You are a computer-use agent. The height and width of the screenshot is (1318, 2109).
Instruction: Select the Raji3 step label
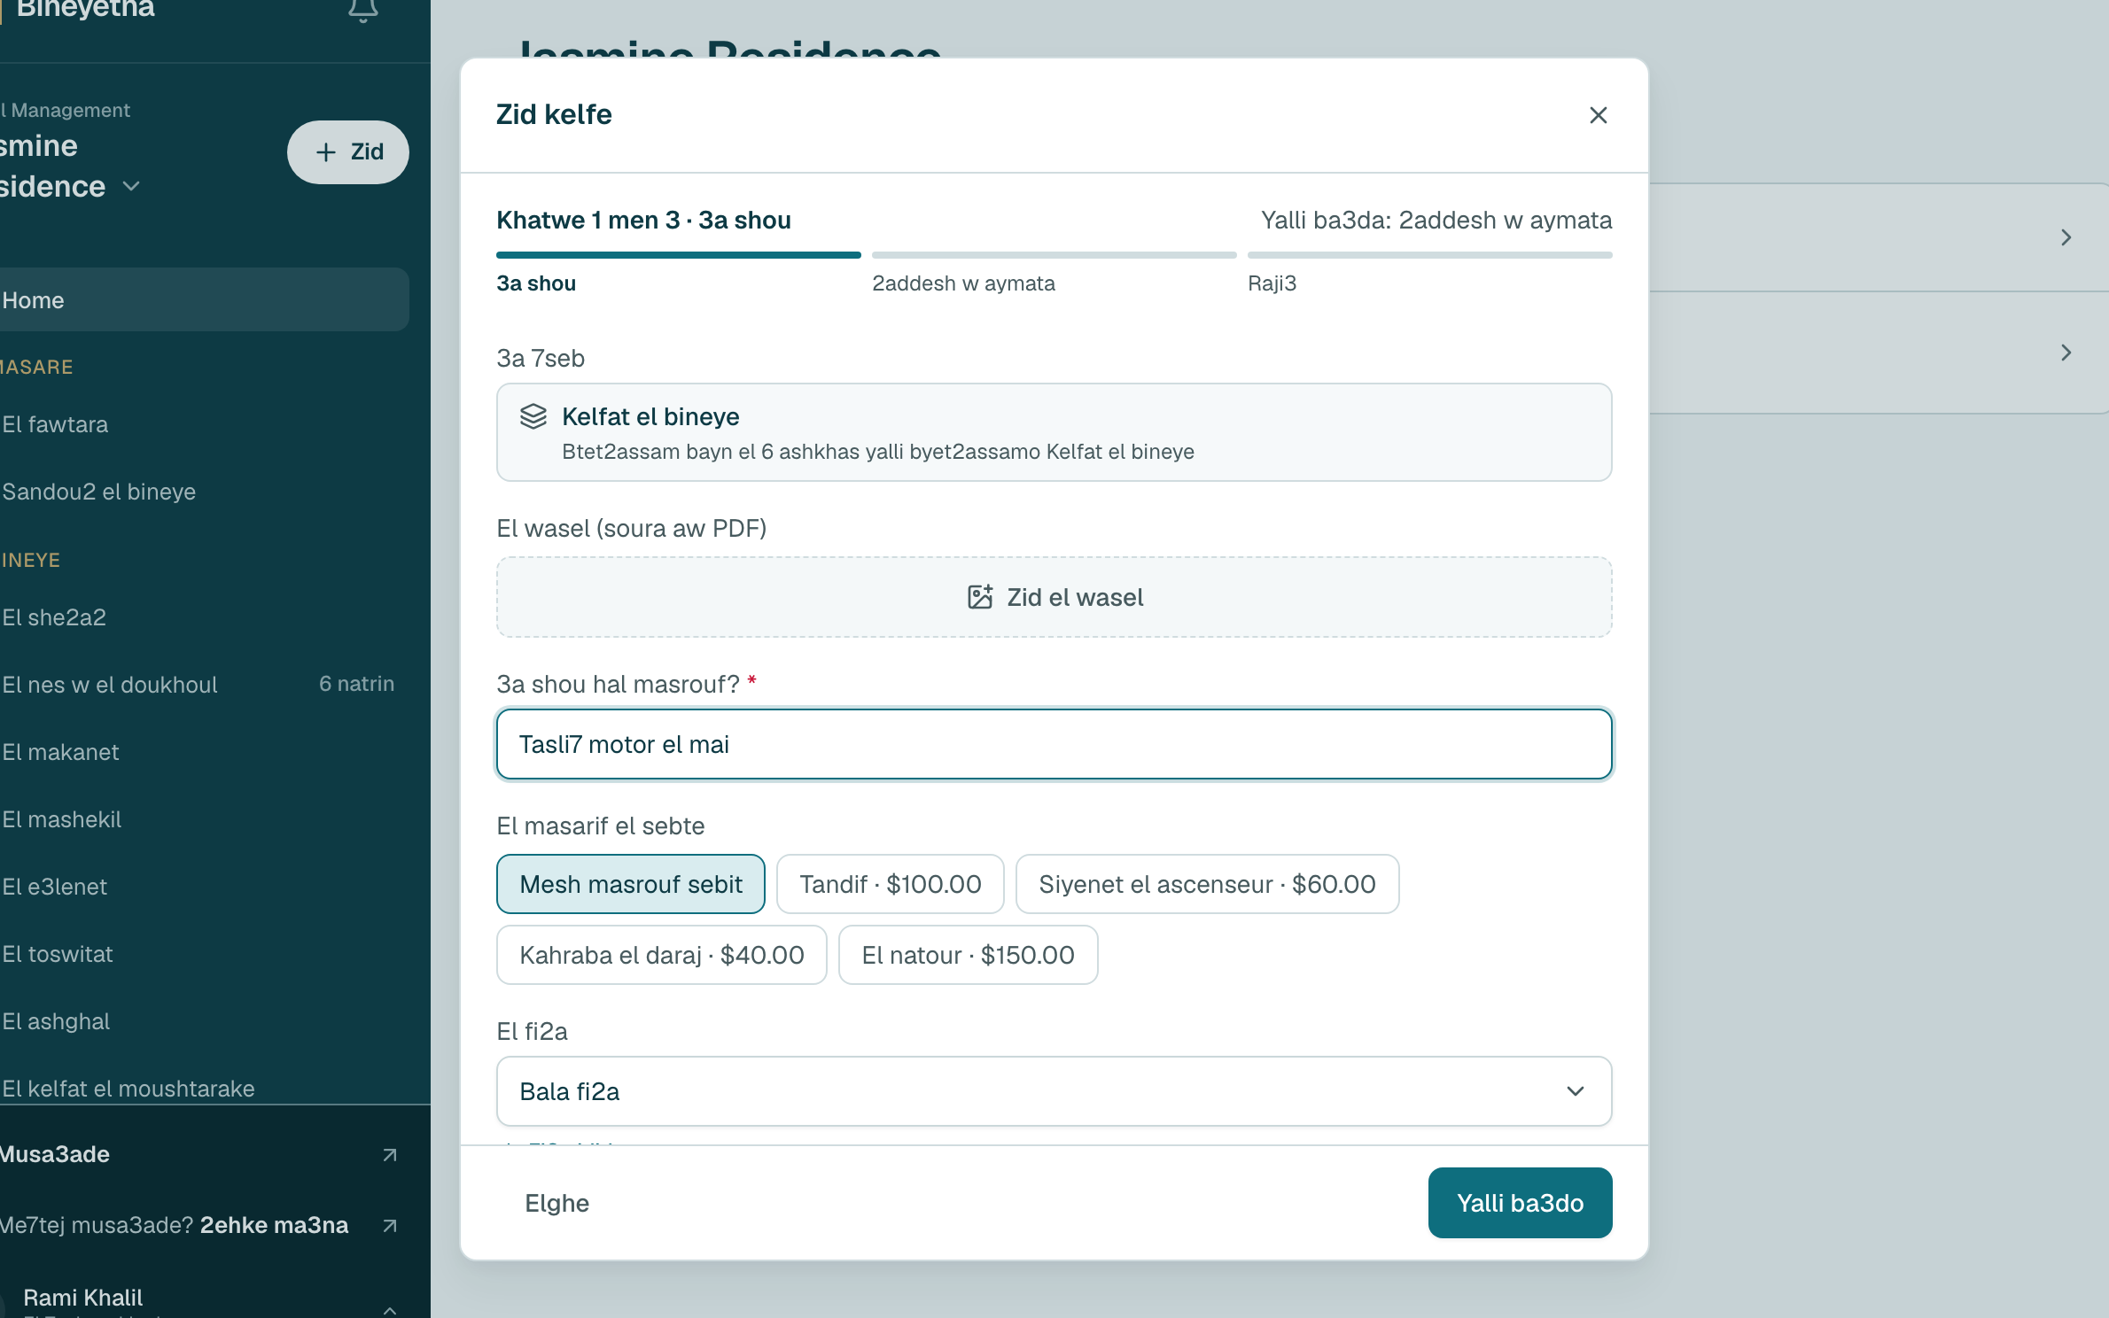point(1272,283)
